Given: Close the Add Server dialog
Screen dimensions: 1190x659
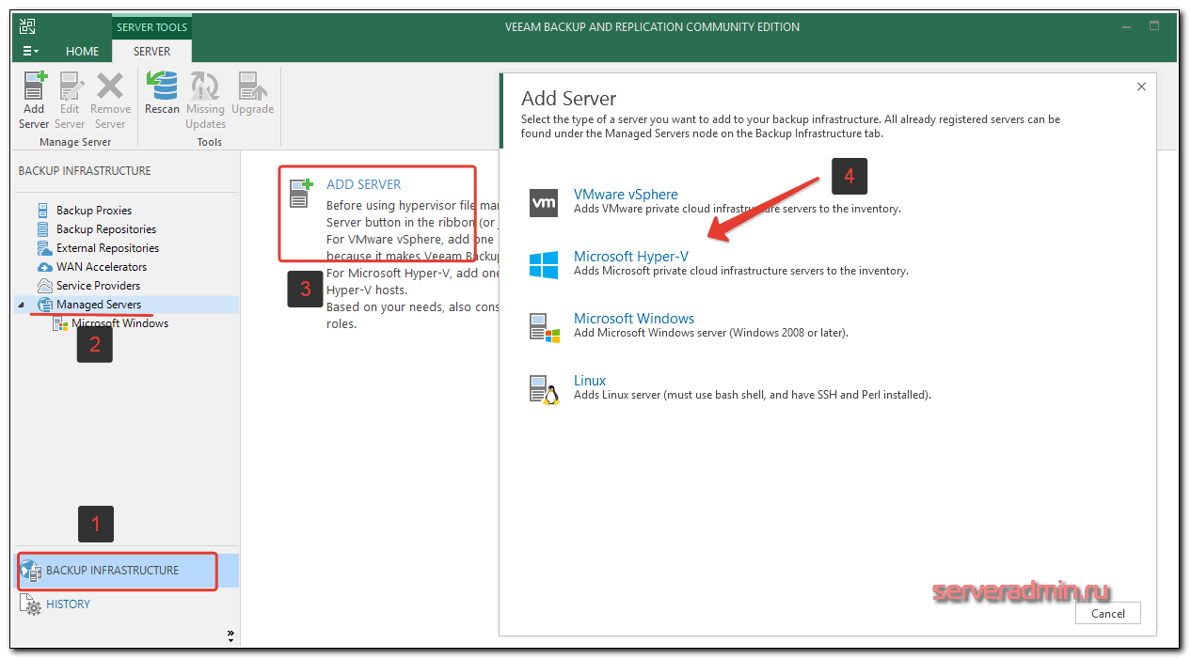Looking at the screenshot, I should 1141,86.
